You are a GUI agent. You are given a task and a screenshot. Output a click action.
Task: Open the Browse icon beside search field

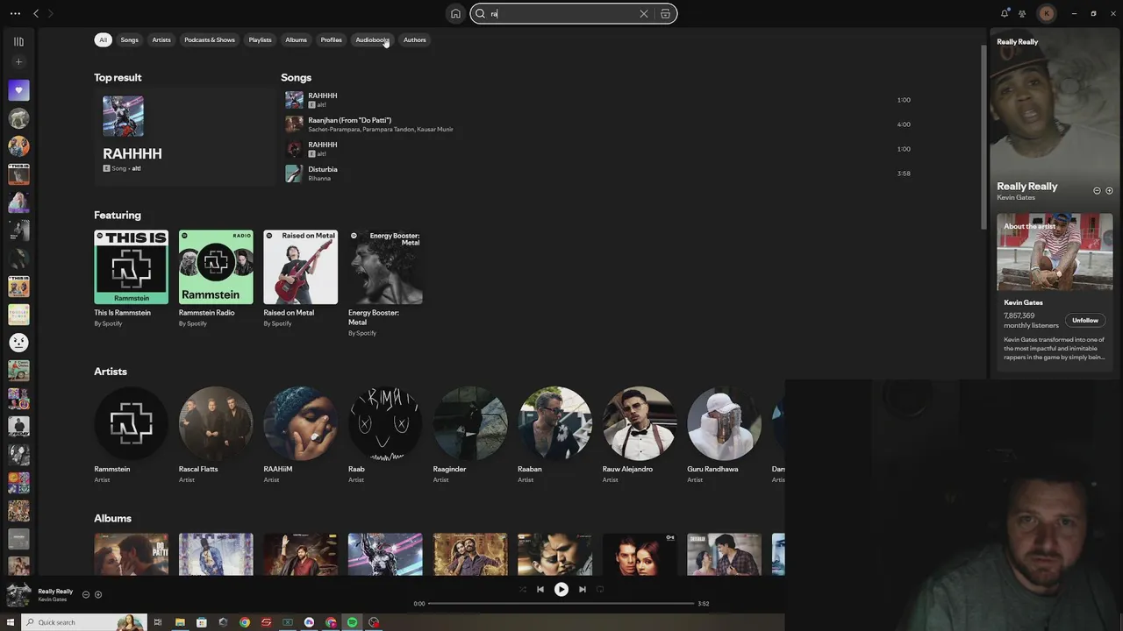pos(665,13)
